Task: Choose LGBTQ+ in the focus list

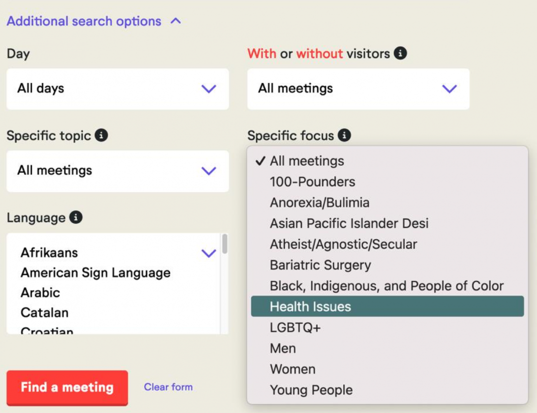Action: [295, 328]
